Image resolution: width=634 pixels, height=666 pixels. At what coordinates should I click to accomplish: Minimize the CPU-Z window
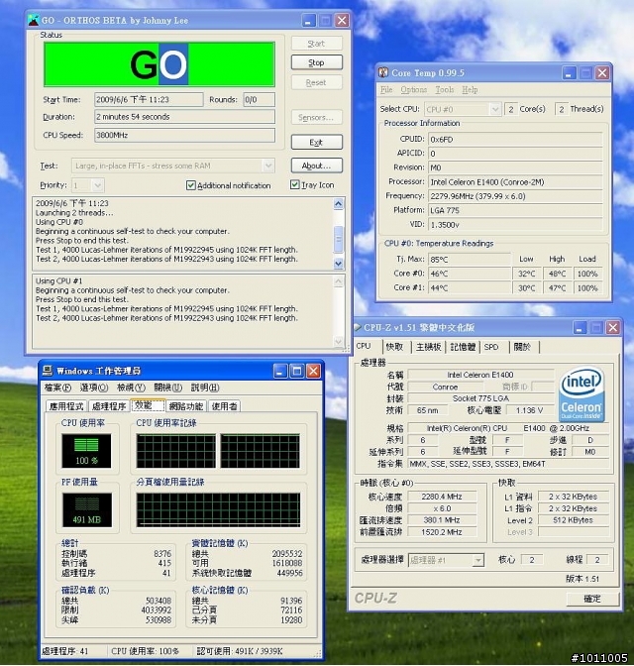tap(580, 327)
